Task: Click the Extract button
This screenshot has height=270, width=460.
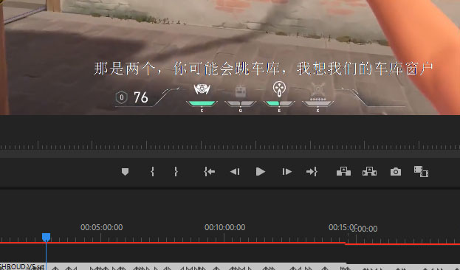Action: [369, 171]
